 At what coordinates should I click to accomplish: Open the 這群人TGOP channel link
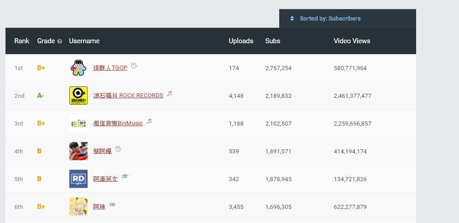[110, 68]
